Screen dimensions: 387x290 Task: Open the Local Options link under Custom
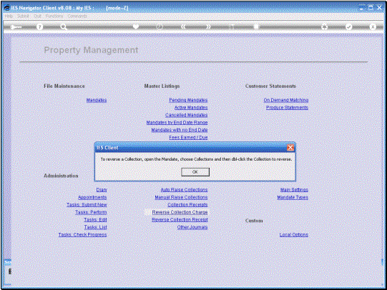click(x=294, y=234)
